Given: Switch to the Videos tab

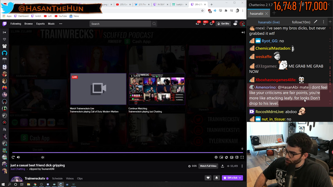Looking at the screenshot, I should click(x=70, y=179).
